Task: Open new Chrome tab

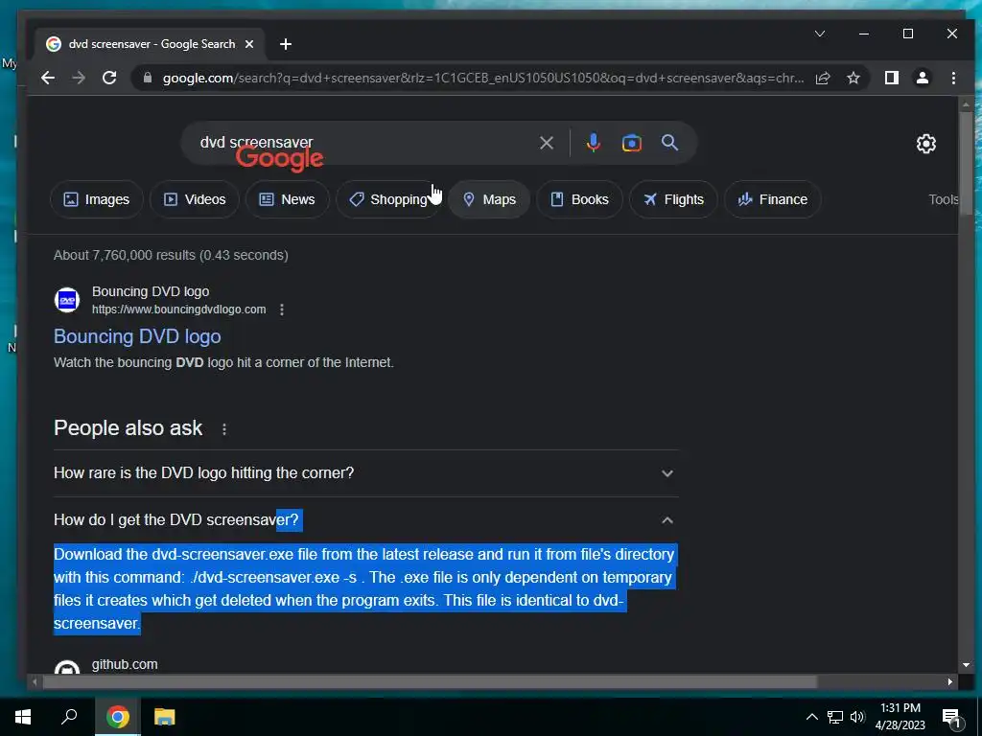Action: (286, 44)
